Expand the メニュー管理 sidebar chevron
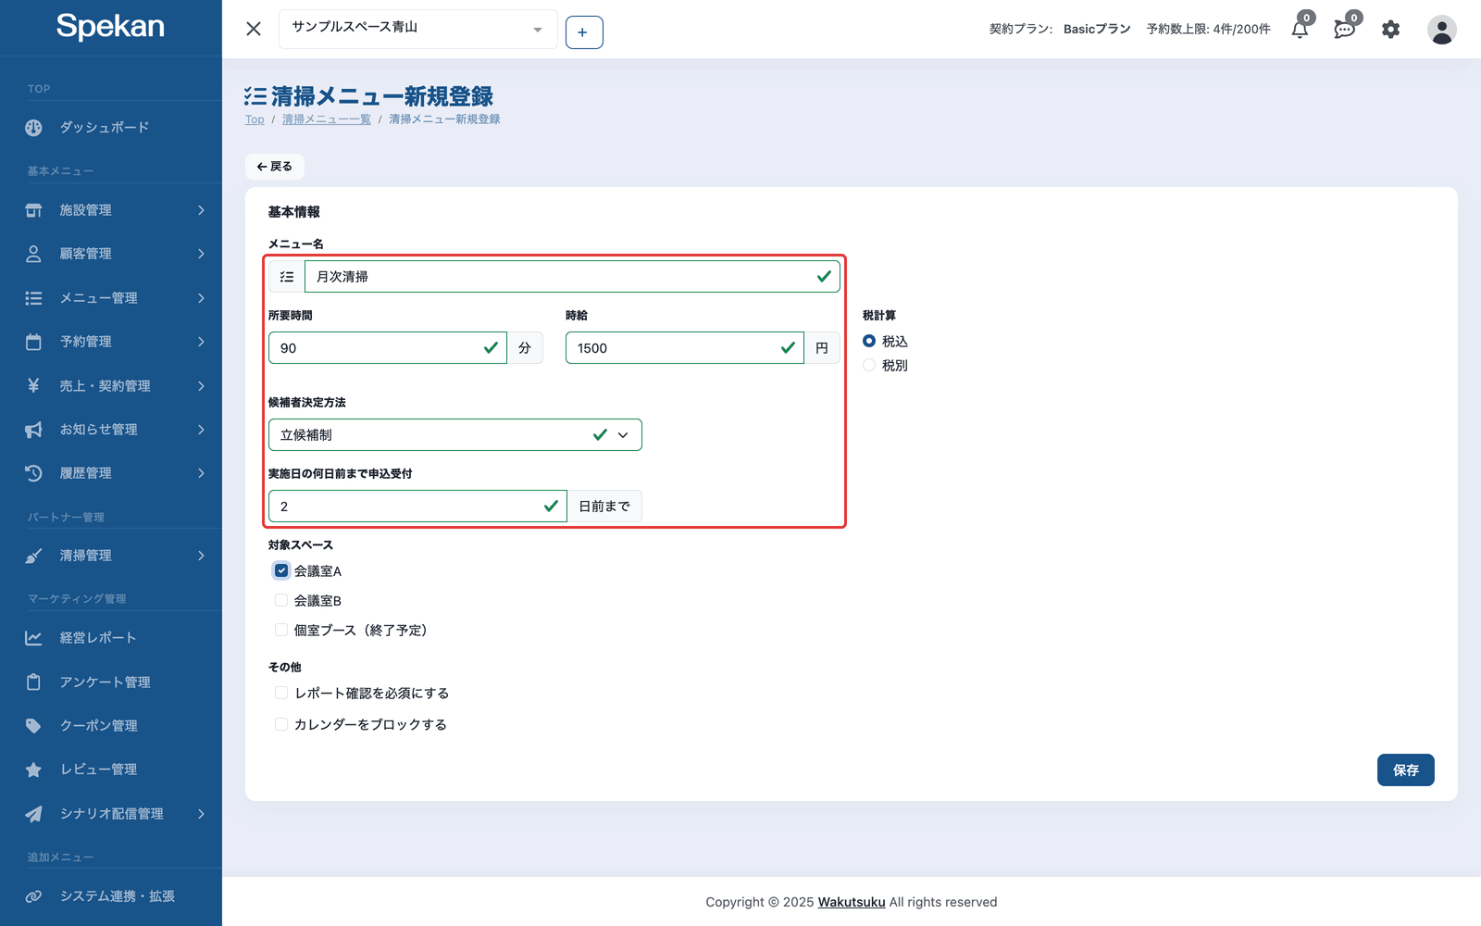1481x926 pixels. click(201, 298)
